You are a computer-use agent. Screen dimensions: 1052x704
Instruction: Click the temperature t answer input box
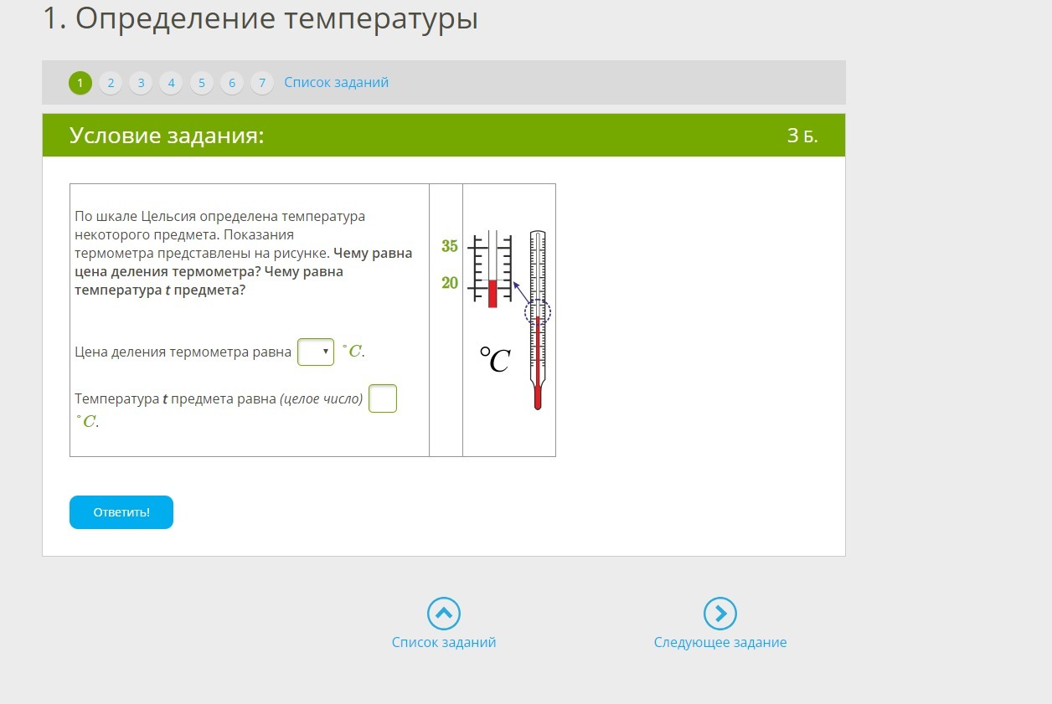[x=383, y=398]
